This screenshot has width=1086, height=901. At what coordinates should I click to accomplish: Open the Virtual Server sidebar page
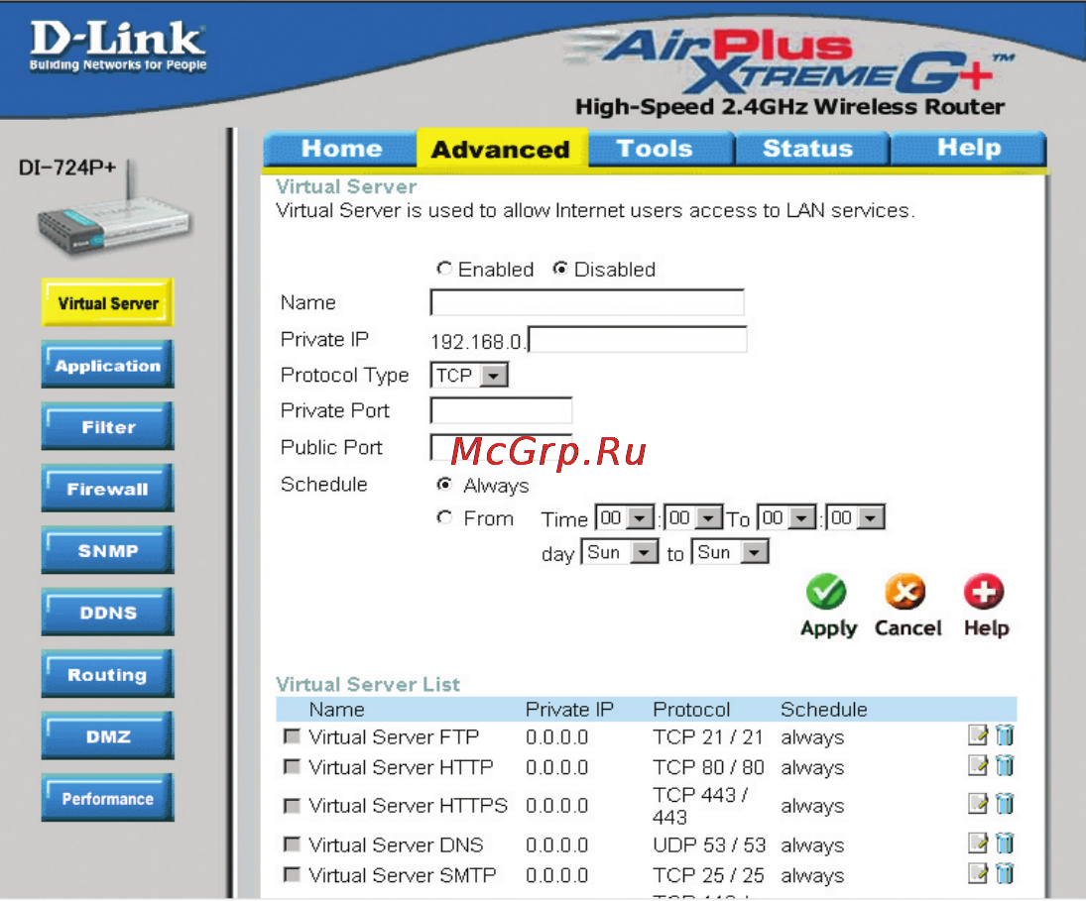107,302
